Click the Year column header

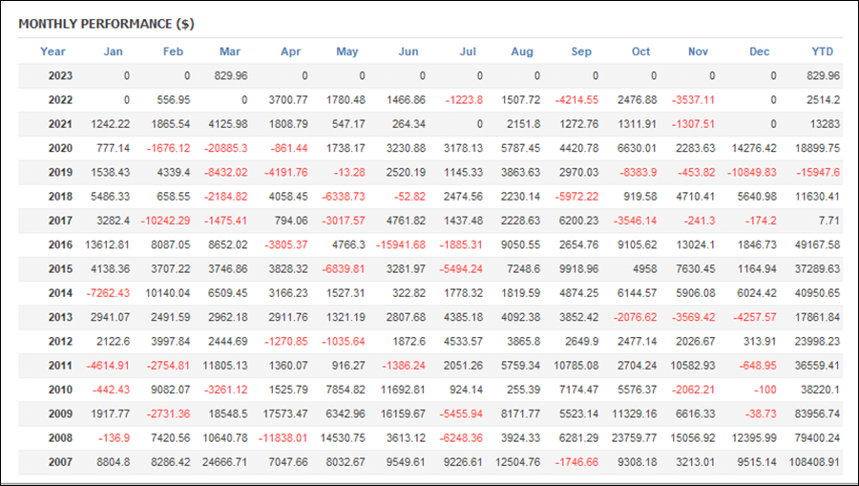(52, 52)
